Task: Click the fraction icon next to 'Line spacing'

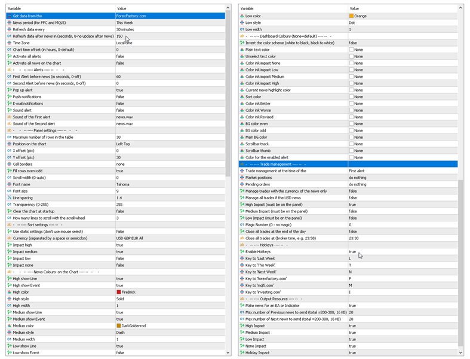Action: pos(10,197)
